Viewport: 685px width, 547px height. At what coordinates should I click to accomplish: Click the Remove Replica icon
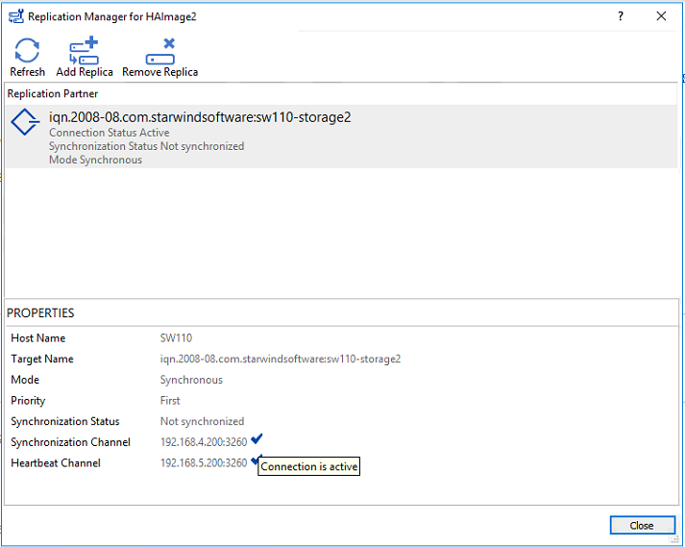coord(160,51)
